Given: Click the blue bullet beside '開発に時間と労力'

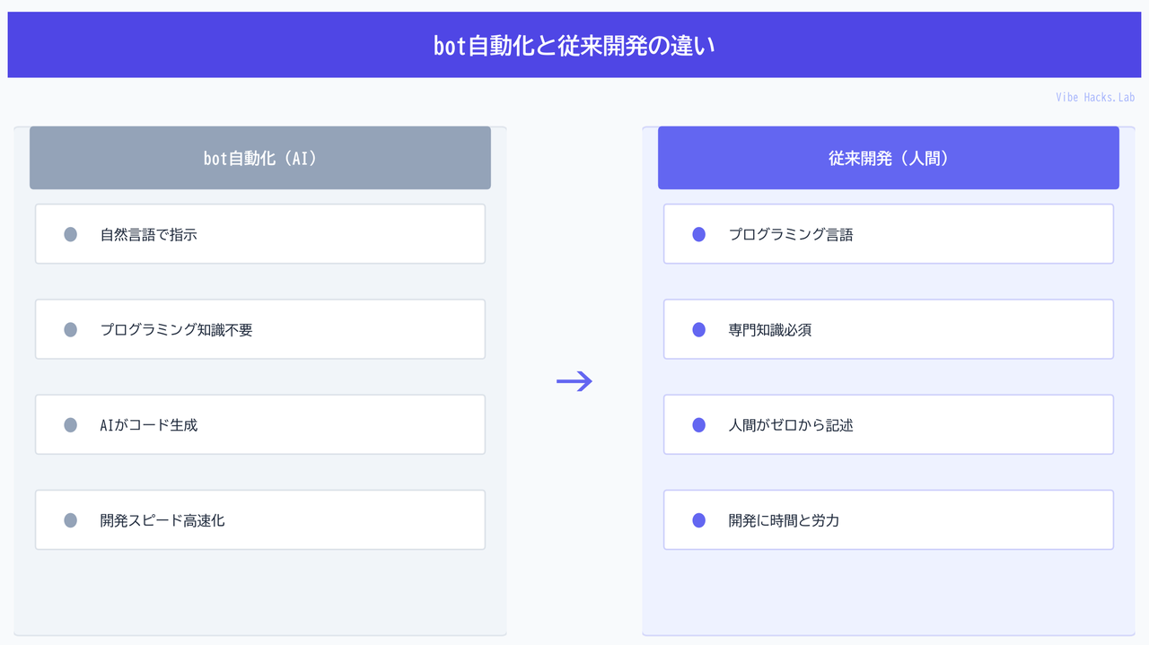Looking at the screenshot, I should point(699,519).
